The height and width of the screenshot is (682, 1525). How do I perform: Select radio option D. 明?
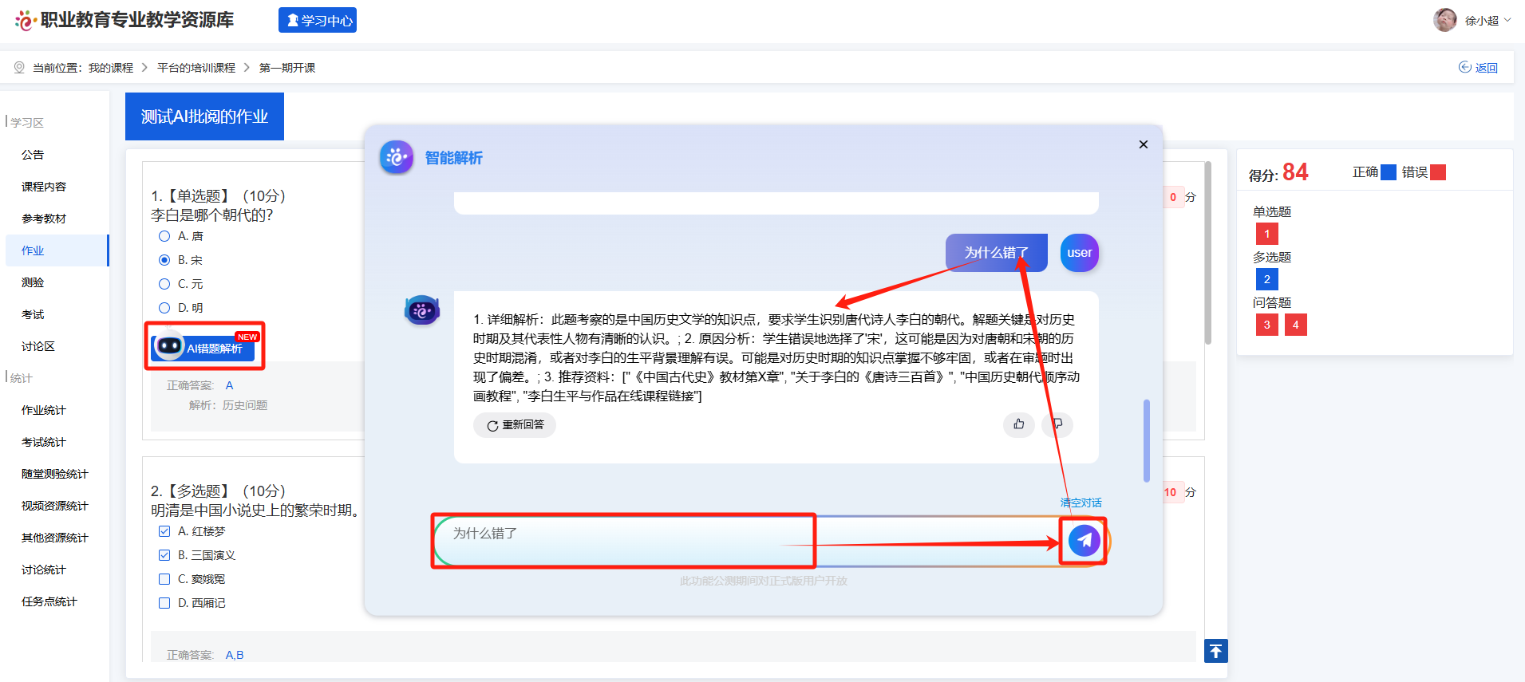[164, 308]
